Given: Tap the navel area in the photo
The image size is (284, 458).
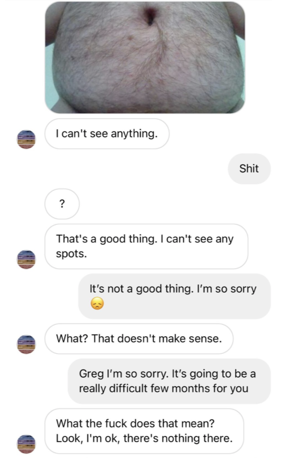Looking at the screenshot, I should 150,16.
